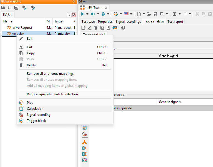Click the paste trace analysis icon

tap(108, 28)
